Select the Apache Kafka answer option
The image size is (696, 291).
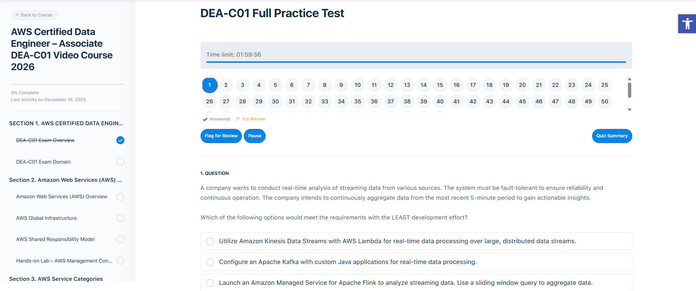pos(210,262)
